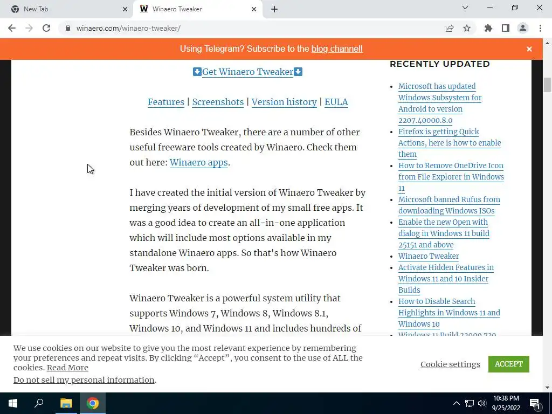Close the Winaero Tweaker tab
This screenshot has height=414, width=552.
pyautogui.click(x=254, y=9)
